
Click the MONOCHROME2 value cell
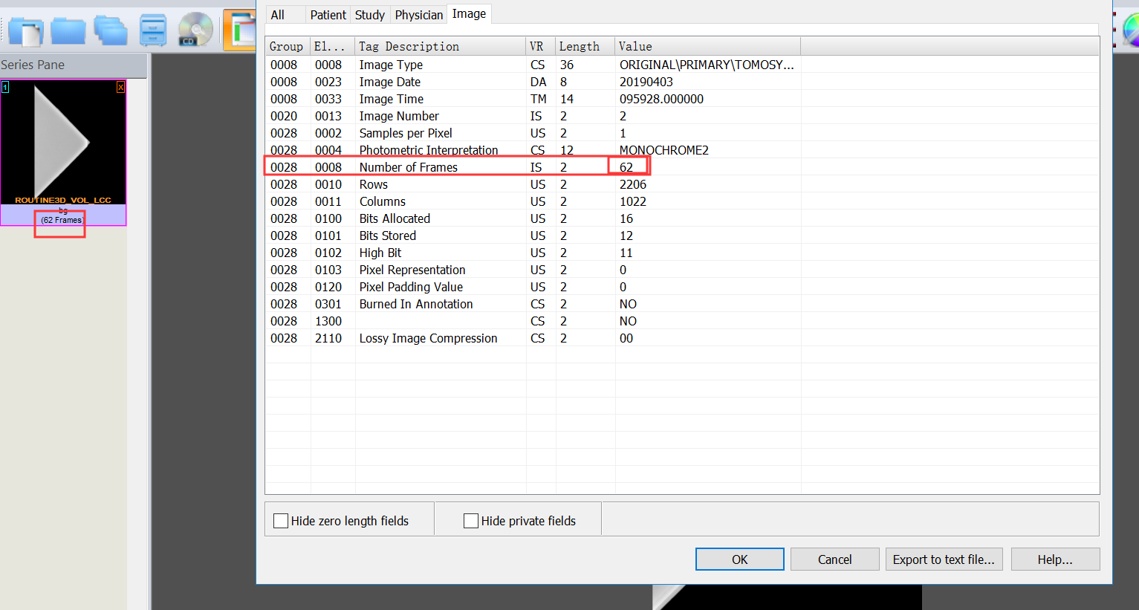tap(664, 150)
